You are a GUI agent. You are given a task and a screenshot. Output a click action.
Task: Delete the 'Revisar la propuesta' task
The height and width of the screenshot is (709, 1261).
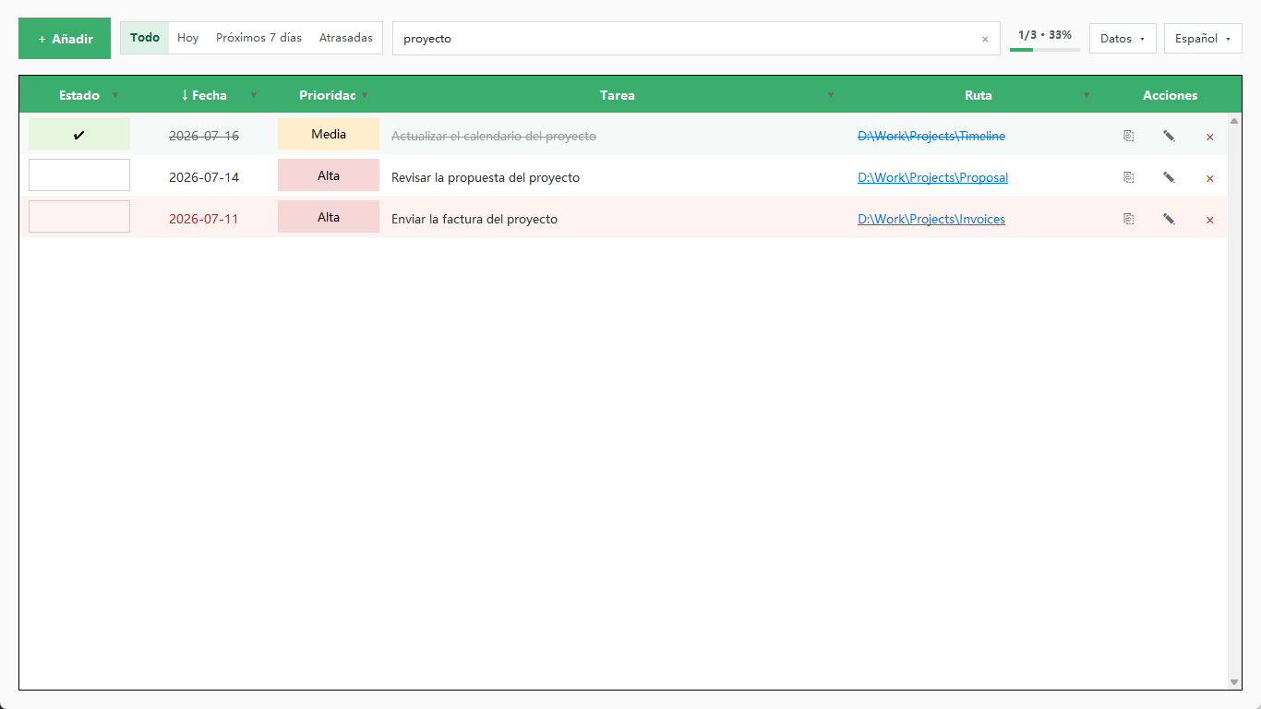click(x=1209, y=178)
